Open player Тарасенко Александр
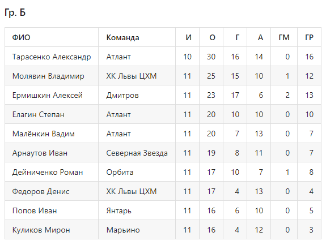This screenshot has width=326, height=245. pos(52,57)
